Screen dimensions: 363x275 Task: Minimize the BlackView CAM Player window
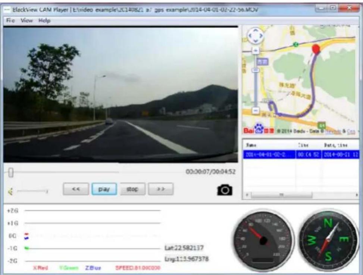click(322, 8)
